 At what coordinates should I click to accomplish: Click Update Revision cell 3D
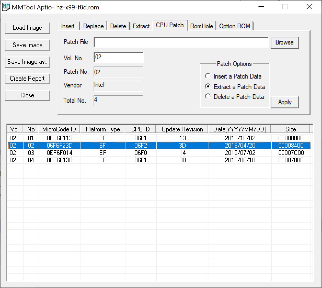(182, 145)
